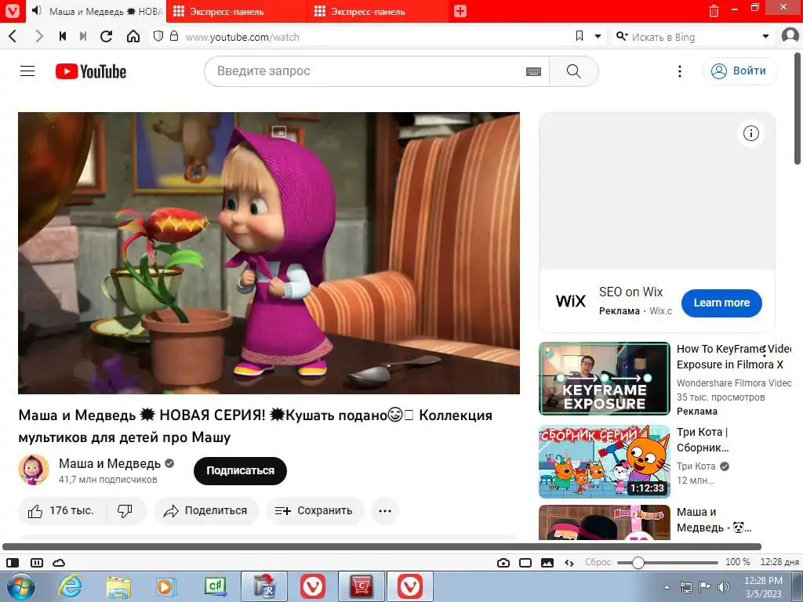This screenshot has width=803, height=602.
Task: Dislike the video
Action: point(125,510)
